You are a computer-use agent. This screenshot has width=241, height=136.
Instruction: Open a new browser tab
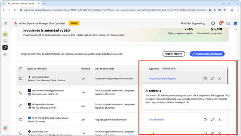click(44, 4)
